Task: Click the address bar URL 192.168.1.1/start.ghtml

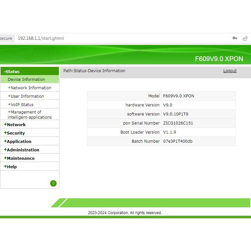Action: [41, 38]
